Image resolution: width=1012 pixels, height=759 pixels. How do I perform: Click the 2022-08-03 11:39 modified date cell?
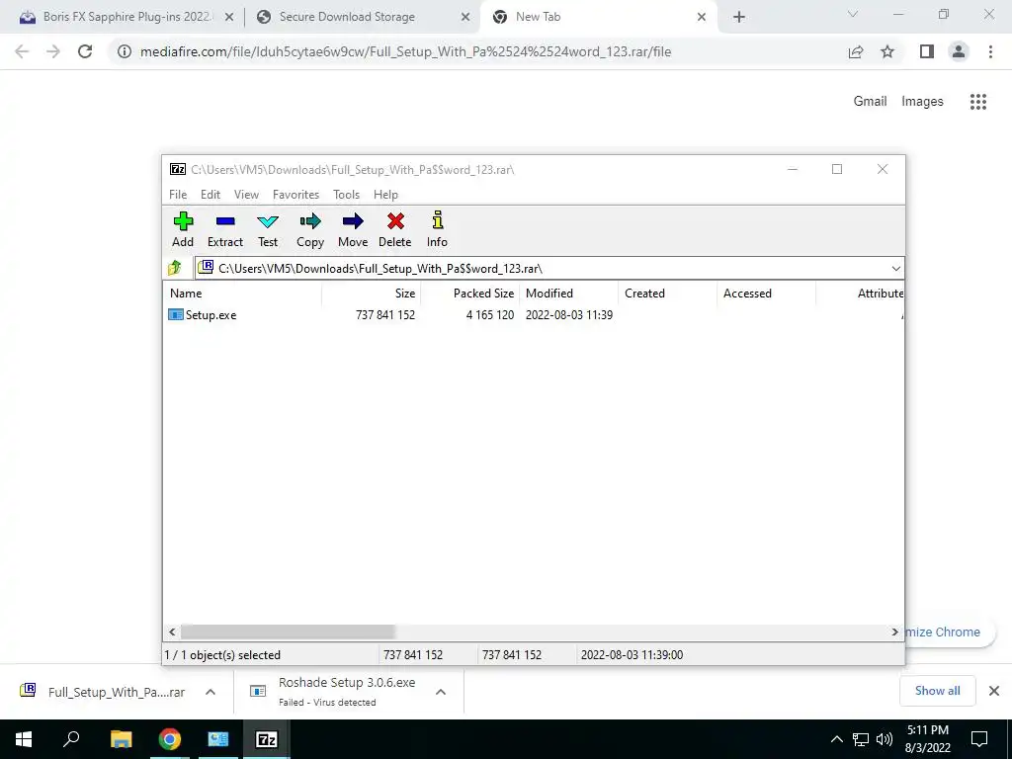[569, 315]
